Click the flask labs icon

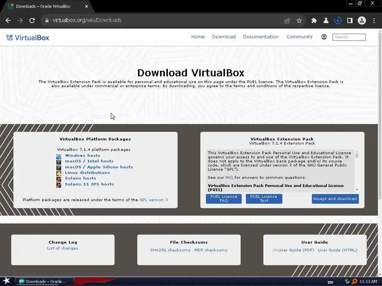[326, 21]
